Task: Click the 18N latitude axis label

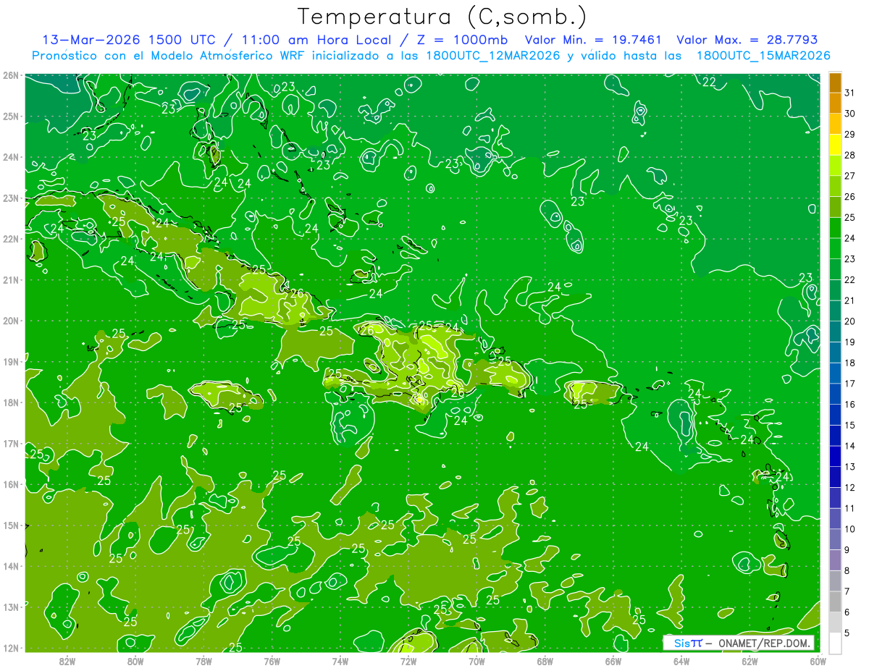Action: [10, 402]
